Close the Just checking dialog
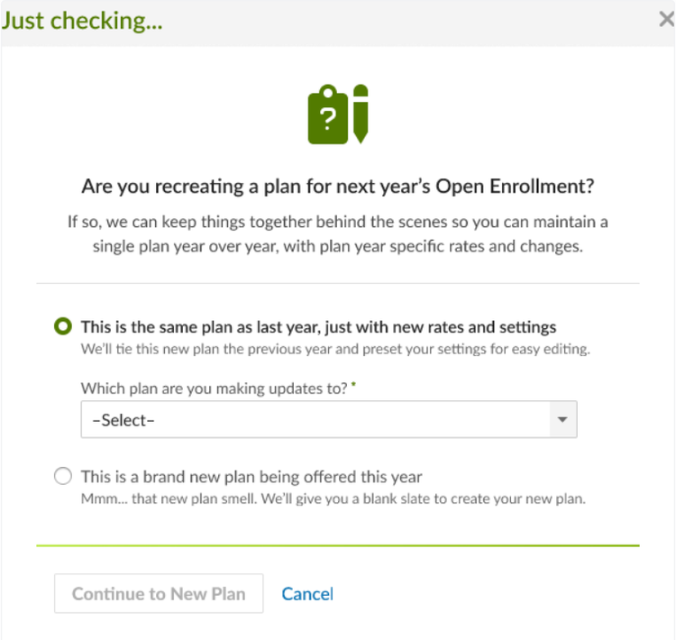Screen dimensions: 676x640 pos(666,20)
